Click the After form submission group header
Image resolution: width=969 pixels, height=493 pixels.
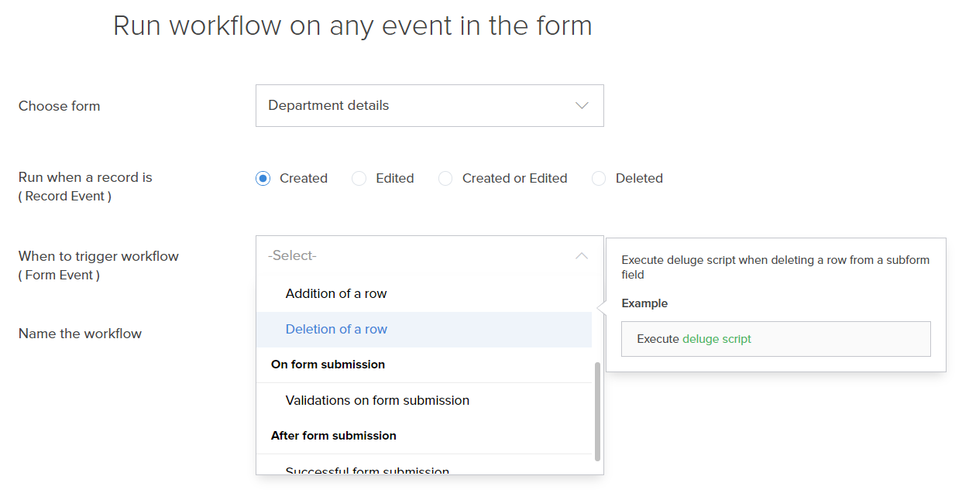click(x=334, y=436)
